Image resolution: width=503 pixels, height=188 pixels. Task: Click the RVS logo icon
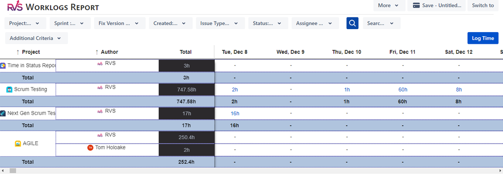15,6
